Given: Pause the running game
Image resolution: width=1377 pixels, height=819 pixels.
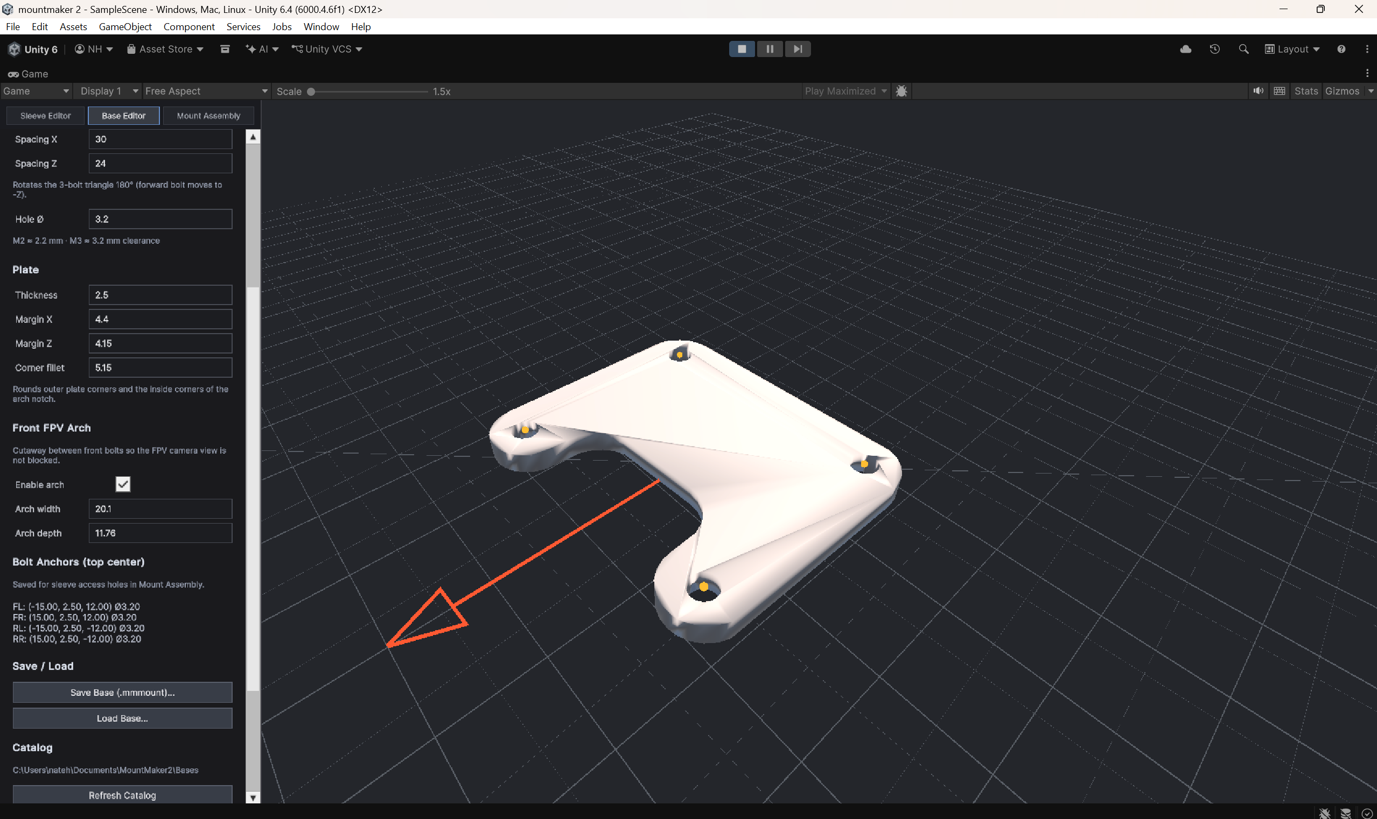Looking at the screenshot, I should pos(770,49).
